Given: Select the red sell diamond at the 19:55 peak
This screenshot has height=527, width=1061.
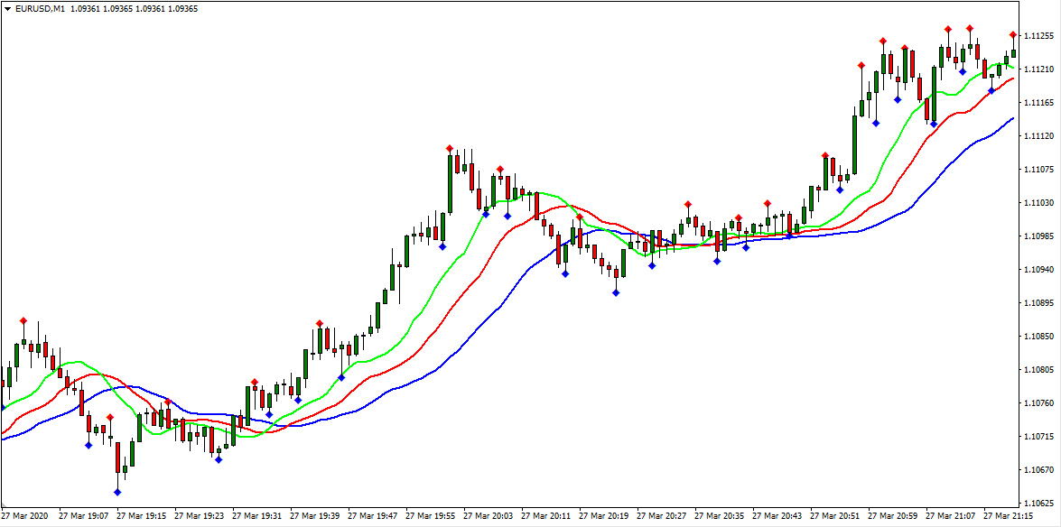Looking at the screenshot, I should (449, 146).
